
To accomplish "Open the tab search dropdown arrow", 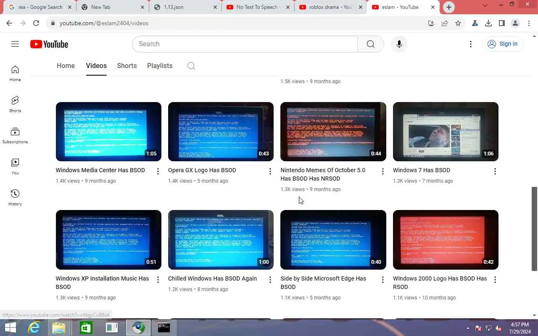I will 485,6.
